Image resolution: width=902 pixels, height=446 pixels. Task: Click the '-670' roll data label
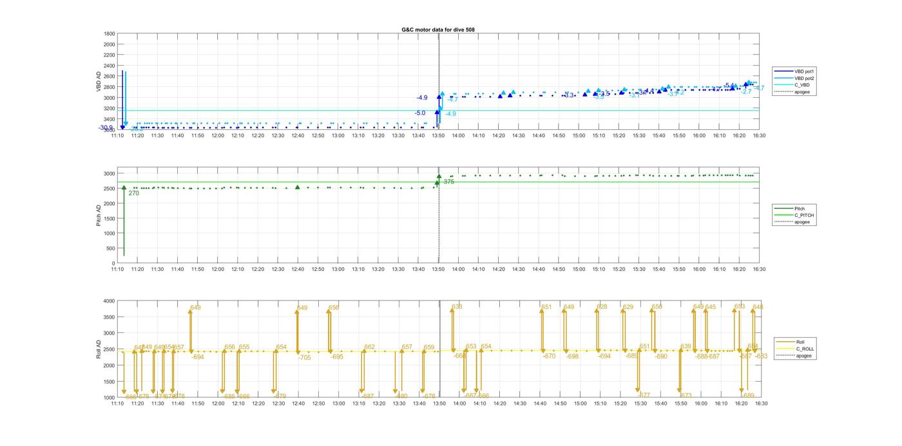pyautogui.click(x=549, y=357)
